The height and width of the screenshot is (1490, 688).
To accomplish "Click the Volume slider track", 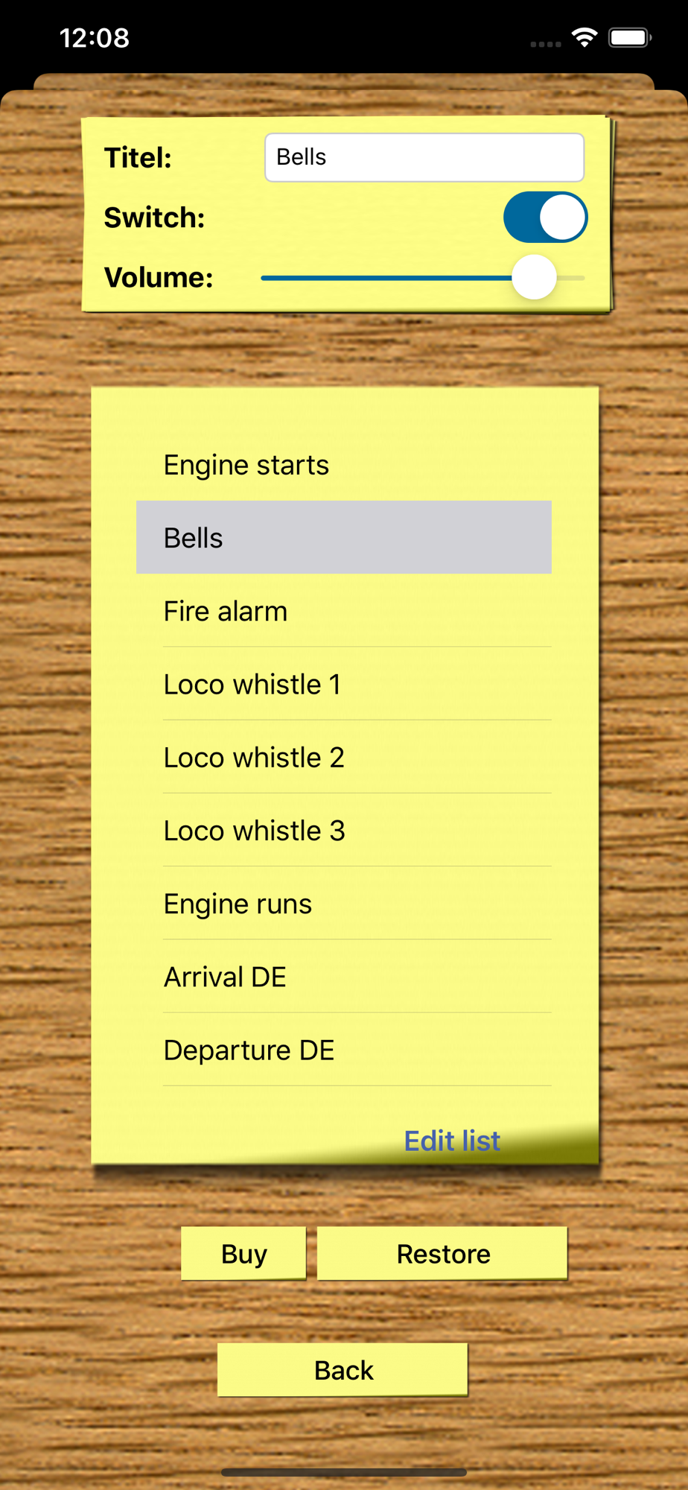I will (422, 278).
